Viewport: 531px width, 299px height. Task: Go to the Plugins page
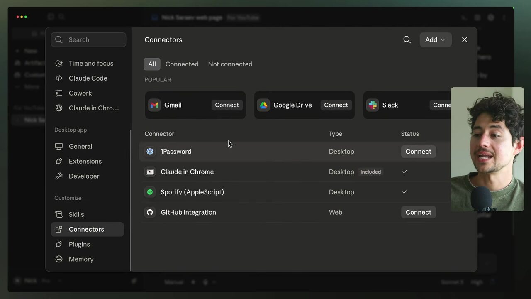[87, 244]
